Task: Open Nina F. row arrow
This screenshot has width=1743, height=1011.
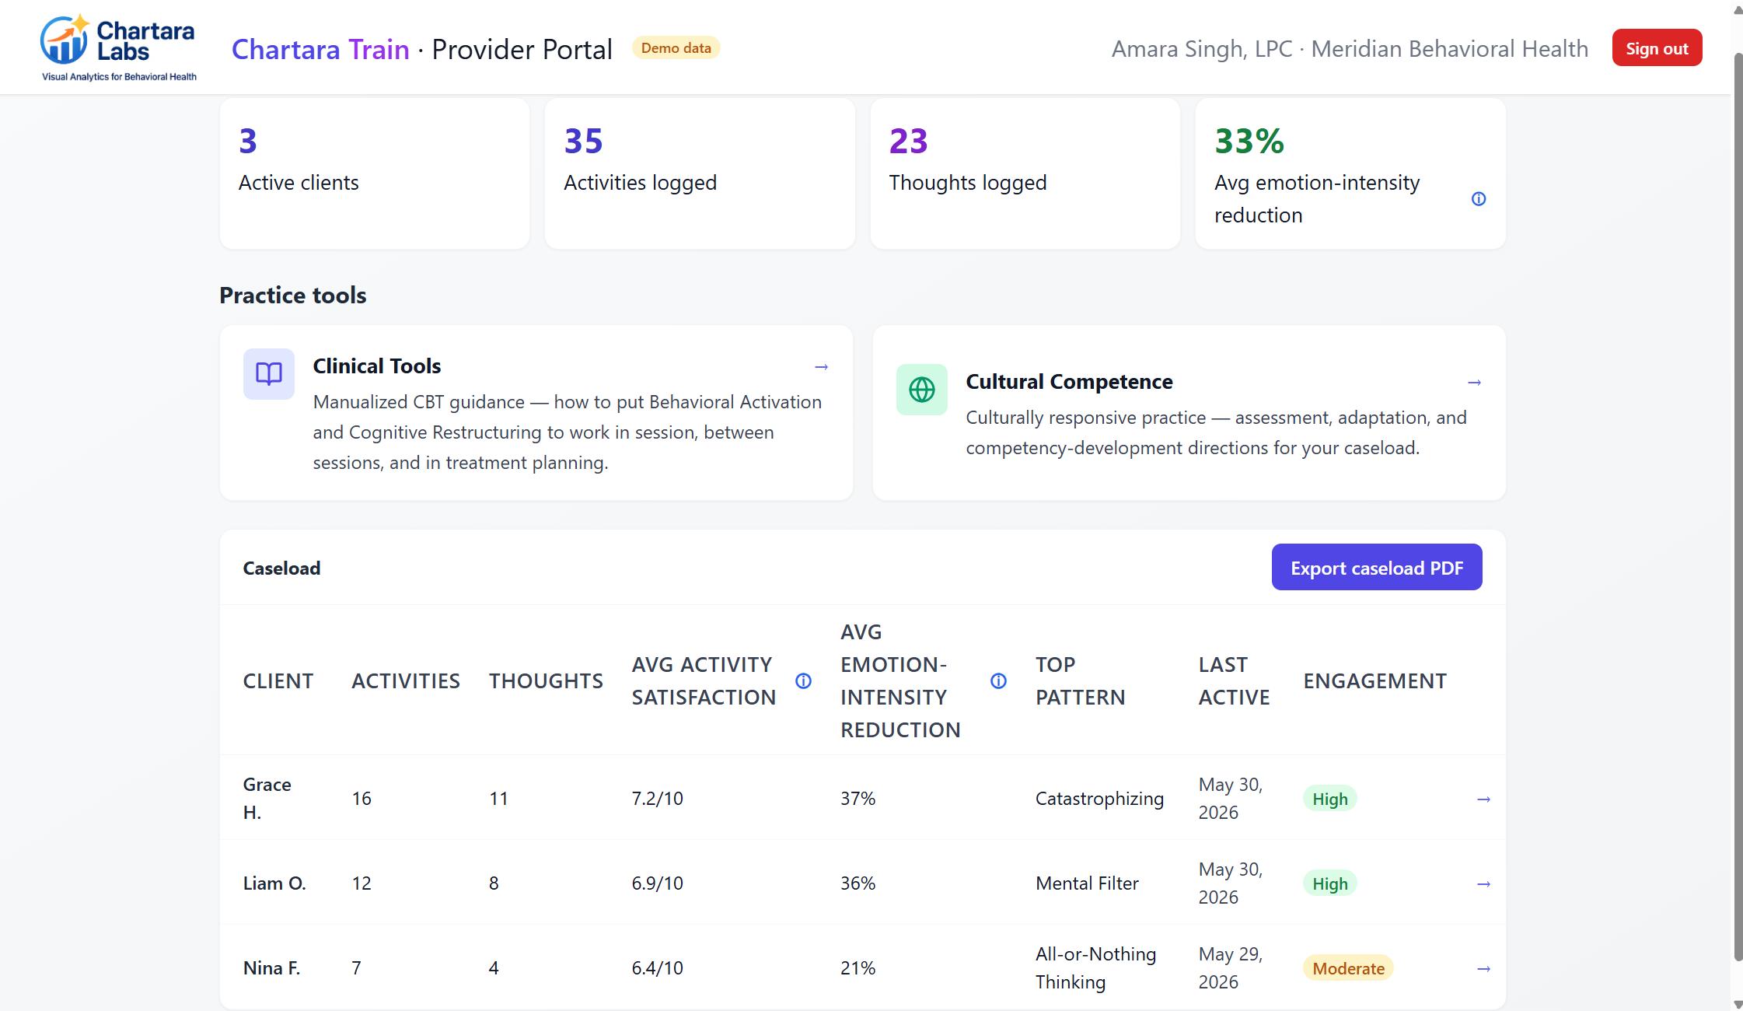Action: pos(1483,969)
